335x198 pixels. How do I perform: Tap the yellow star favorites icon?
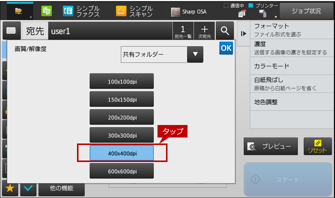(10, 188)
